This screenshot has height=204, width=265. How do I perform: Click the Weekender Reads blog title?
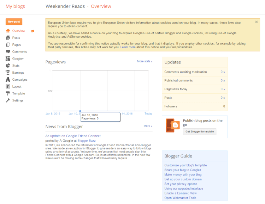tap(65, 6)
